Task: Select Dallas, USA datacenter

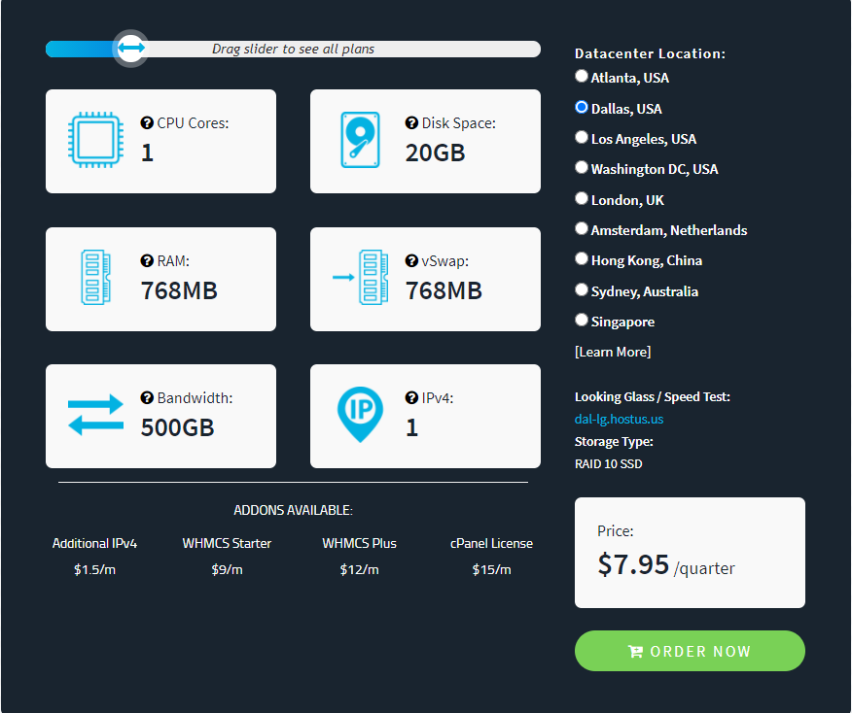Action: coord(582,107)
